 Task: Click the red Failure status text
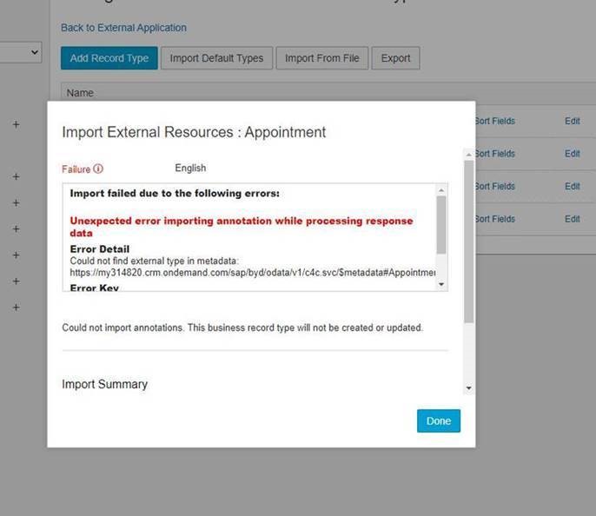coord(76,169)
